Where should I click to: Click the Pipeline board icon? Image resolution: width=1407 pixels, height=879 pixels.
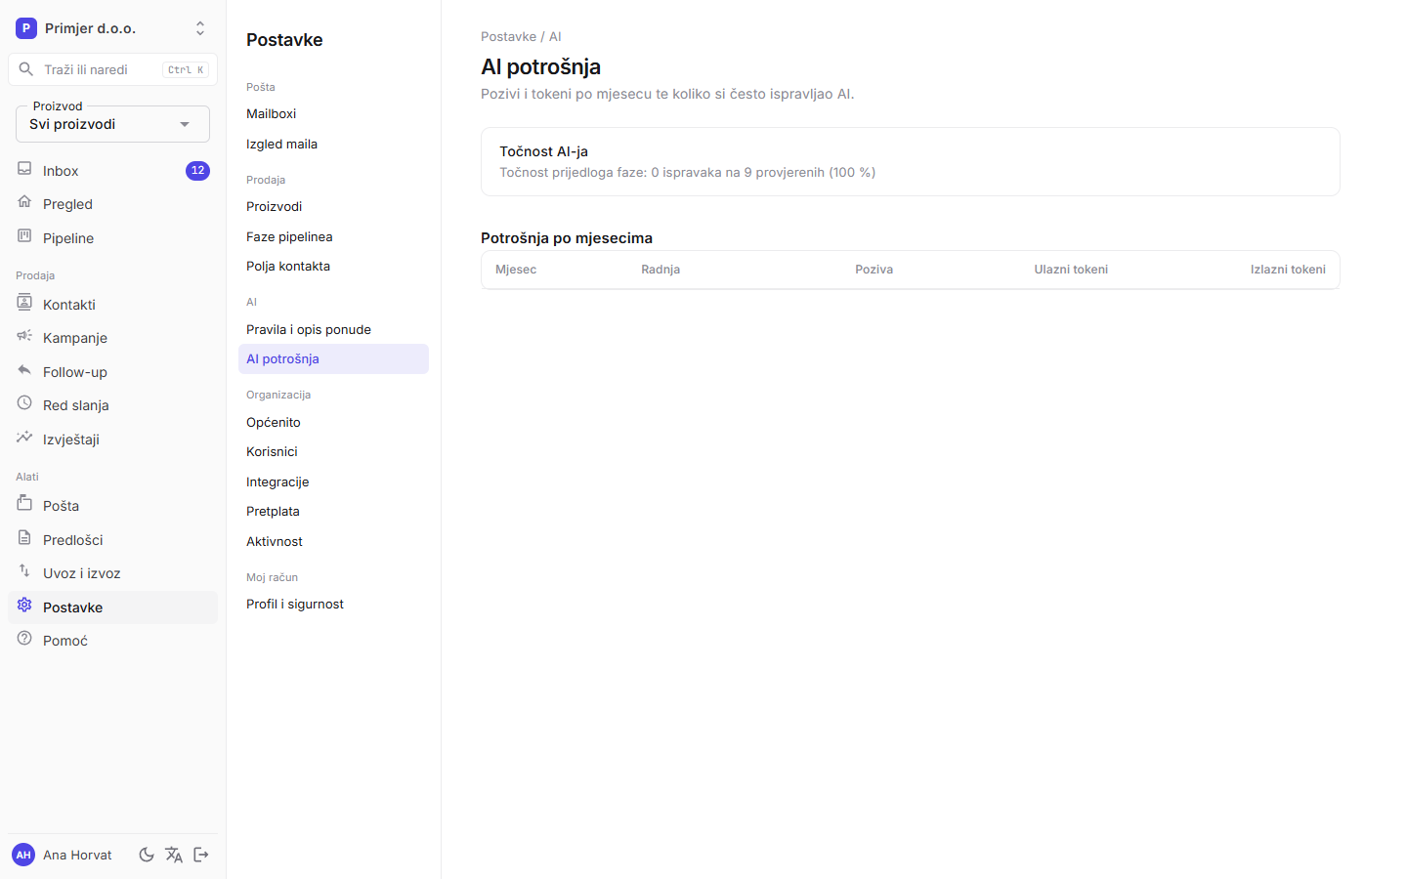pyautogui.click(x=24, y=236)
